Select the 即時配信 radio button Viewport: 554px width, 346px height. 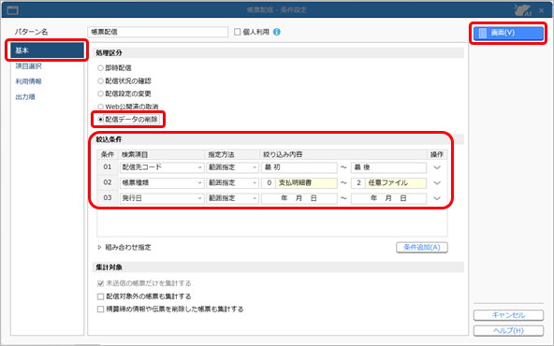point(101,67)
